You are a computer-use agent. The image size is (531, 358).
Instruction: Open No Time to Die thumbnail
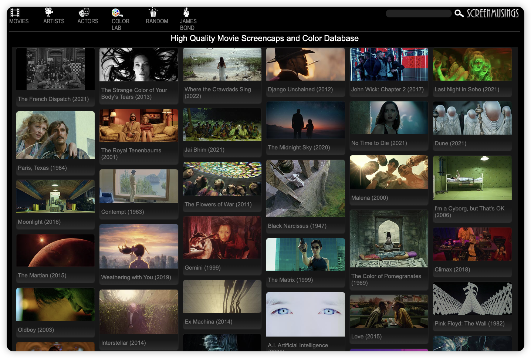point(389,118)
